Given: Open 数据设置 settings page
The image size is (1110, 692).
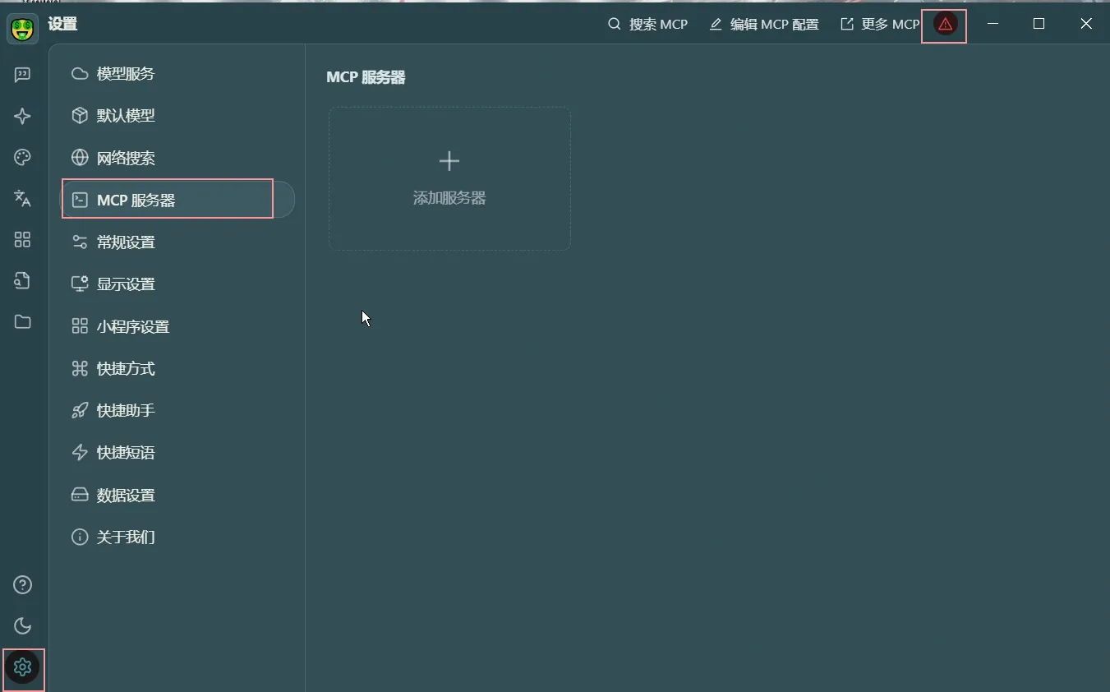Looking at the screenshot, I should (x=125, y=496).
